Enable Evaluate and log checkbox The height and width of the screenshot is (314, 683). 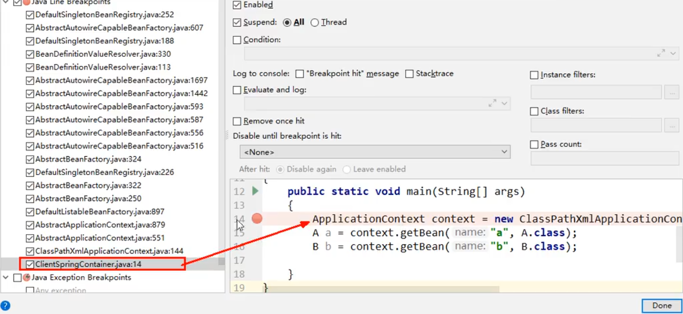pos(237,90)
